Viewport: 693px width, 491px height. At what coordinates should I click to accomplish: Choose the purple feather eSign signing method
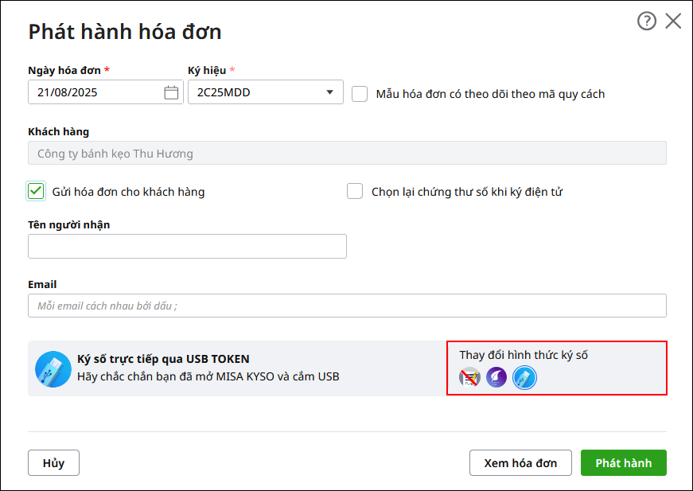click(x=496, y=378)
